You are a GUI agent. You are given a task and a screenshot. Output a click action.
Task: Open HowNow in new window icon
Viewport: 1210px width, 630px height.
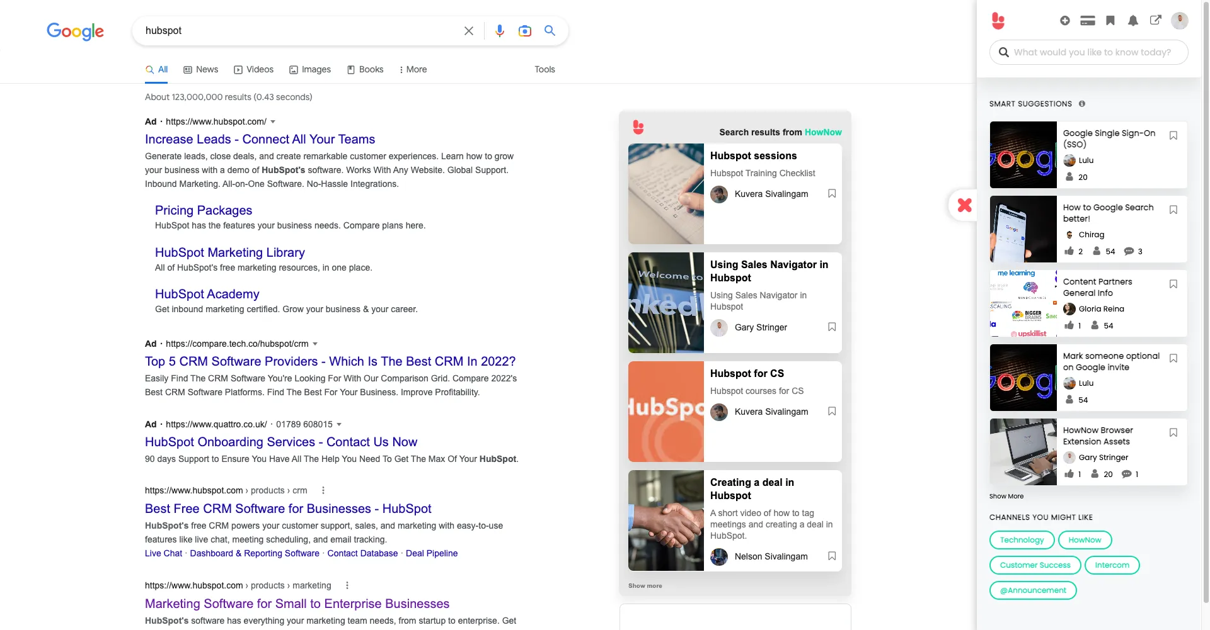click(x=1155, y=20)
